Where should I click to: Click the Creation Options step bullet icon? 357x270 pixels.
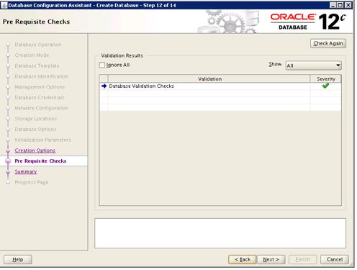tap(8, 150)
